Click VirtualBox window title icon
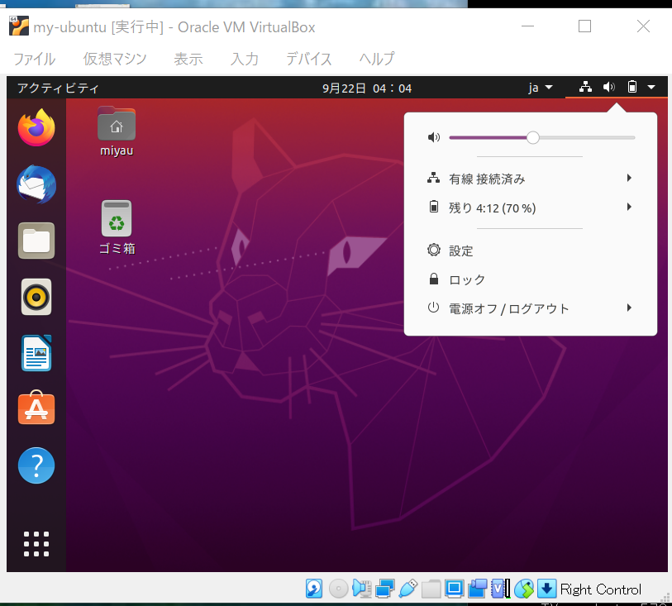This screenshot has height=606, width=672. (x=19, y=26)
